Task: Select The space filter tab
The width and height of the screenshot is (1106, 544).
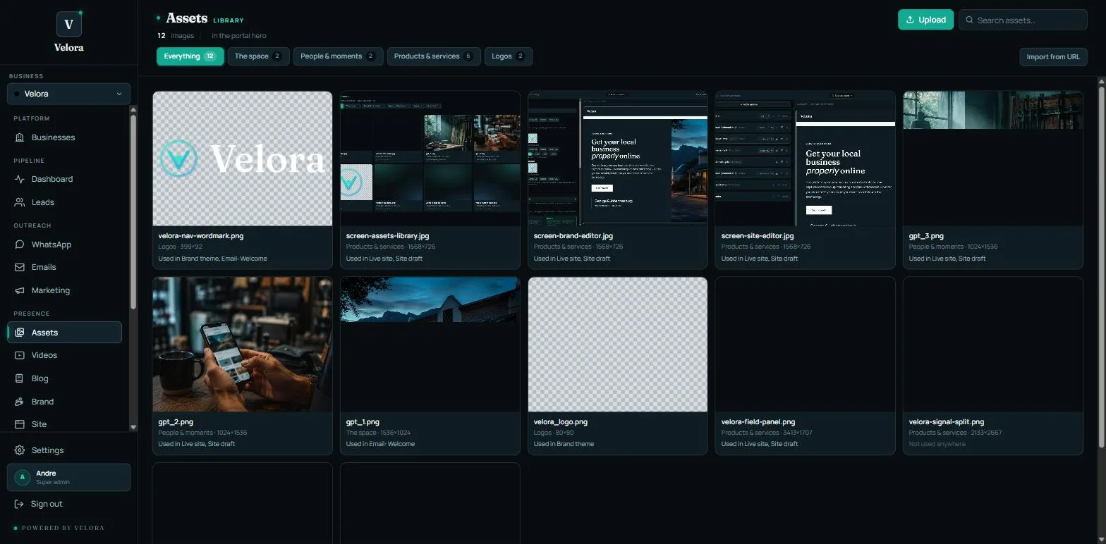Action: pos(258,56)
